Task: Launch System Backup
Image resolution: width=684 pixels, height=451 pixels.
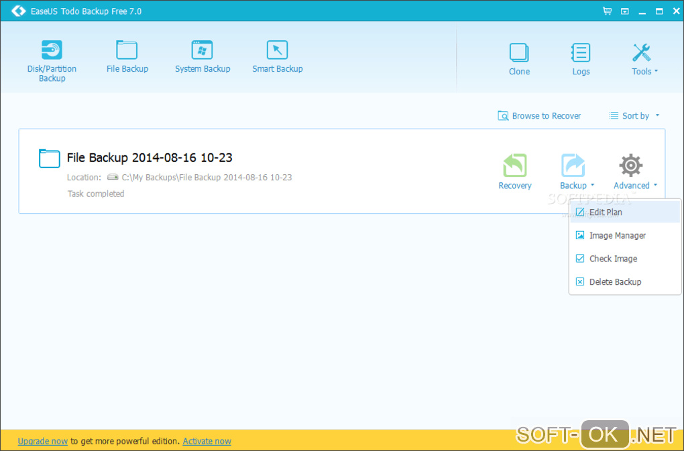Action: [x=203, y=56]
